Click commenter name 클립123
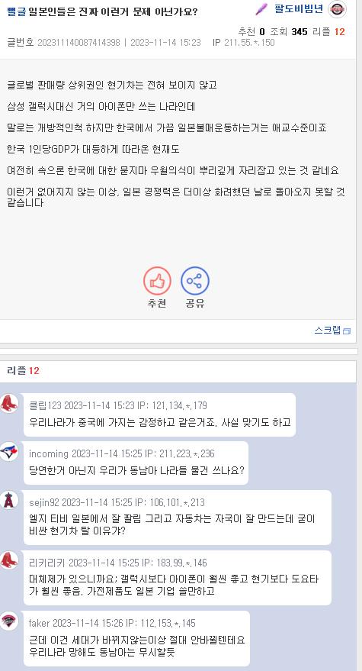This screenshot has width=362, height=671. click(x=45, y=405)
